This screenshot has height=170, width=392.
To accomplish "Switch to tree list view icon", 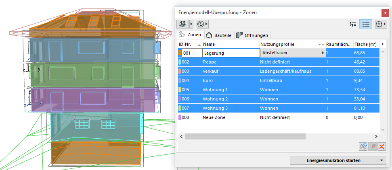I will point(353,24).
